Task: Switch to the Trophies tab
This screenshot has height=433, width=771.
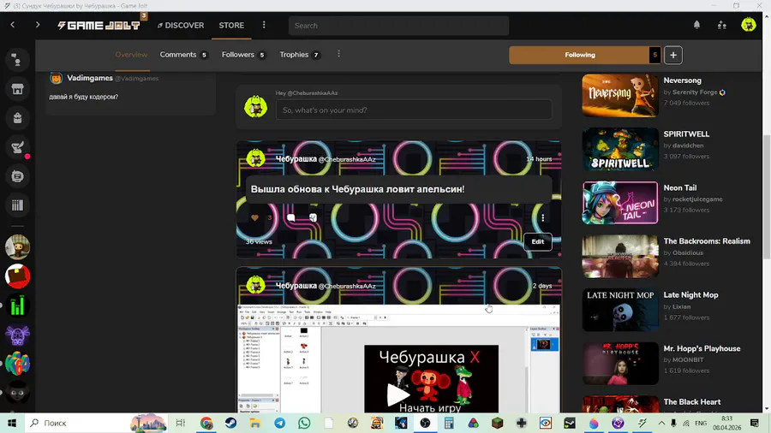Action: [300, 55]
